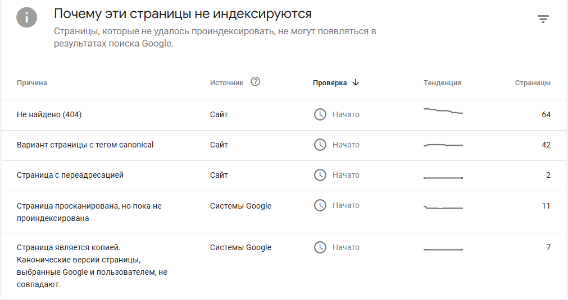Click the Причина column header
The image size is (568, 300).
point(32,83)
